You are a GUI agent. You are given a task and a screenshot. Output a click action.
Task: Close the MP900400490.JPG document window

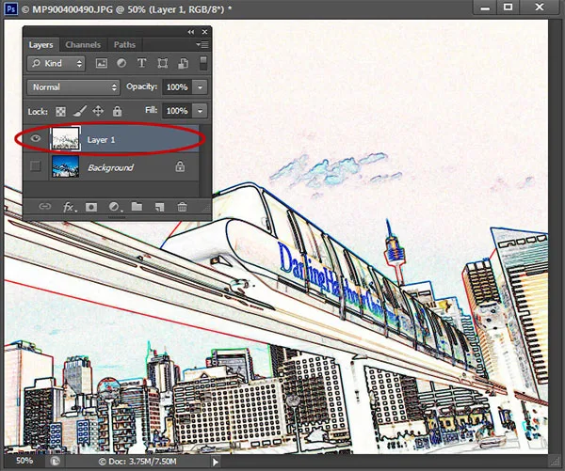tap(540, 8)
